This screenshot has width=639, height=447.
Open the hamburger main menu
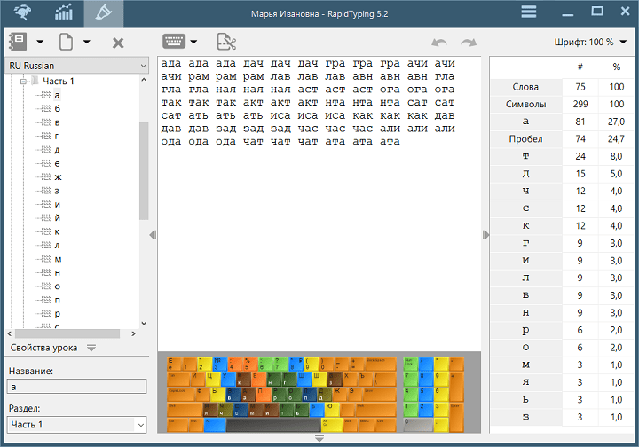[x=529, y=12]
